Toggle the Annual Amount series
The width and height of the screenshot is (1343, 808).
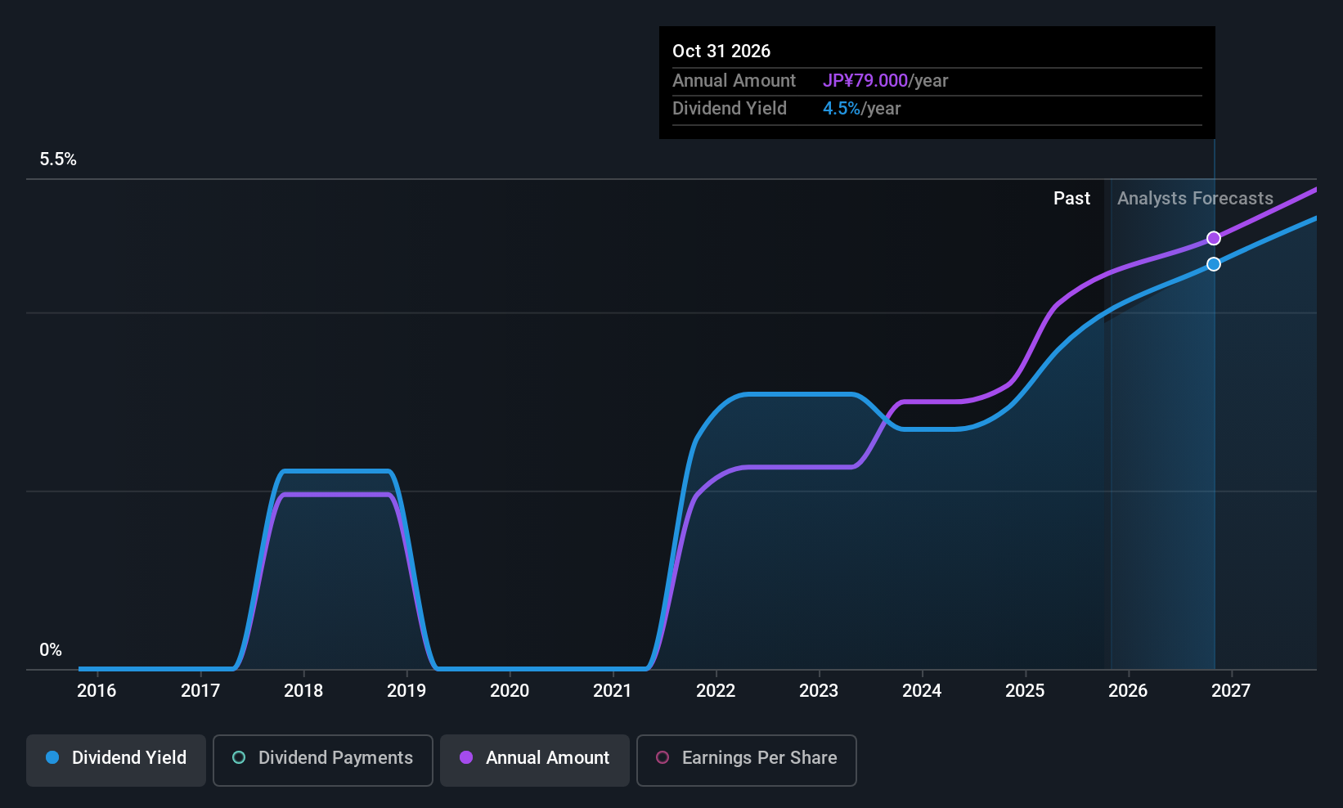pos(534,760)
